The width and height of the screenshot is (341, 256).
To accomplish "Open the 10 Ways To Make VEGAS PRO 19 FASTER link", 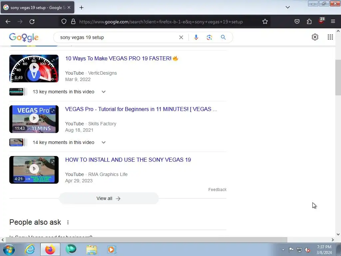I will pos(122,58).
